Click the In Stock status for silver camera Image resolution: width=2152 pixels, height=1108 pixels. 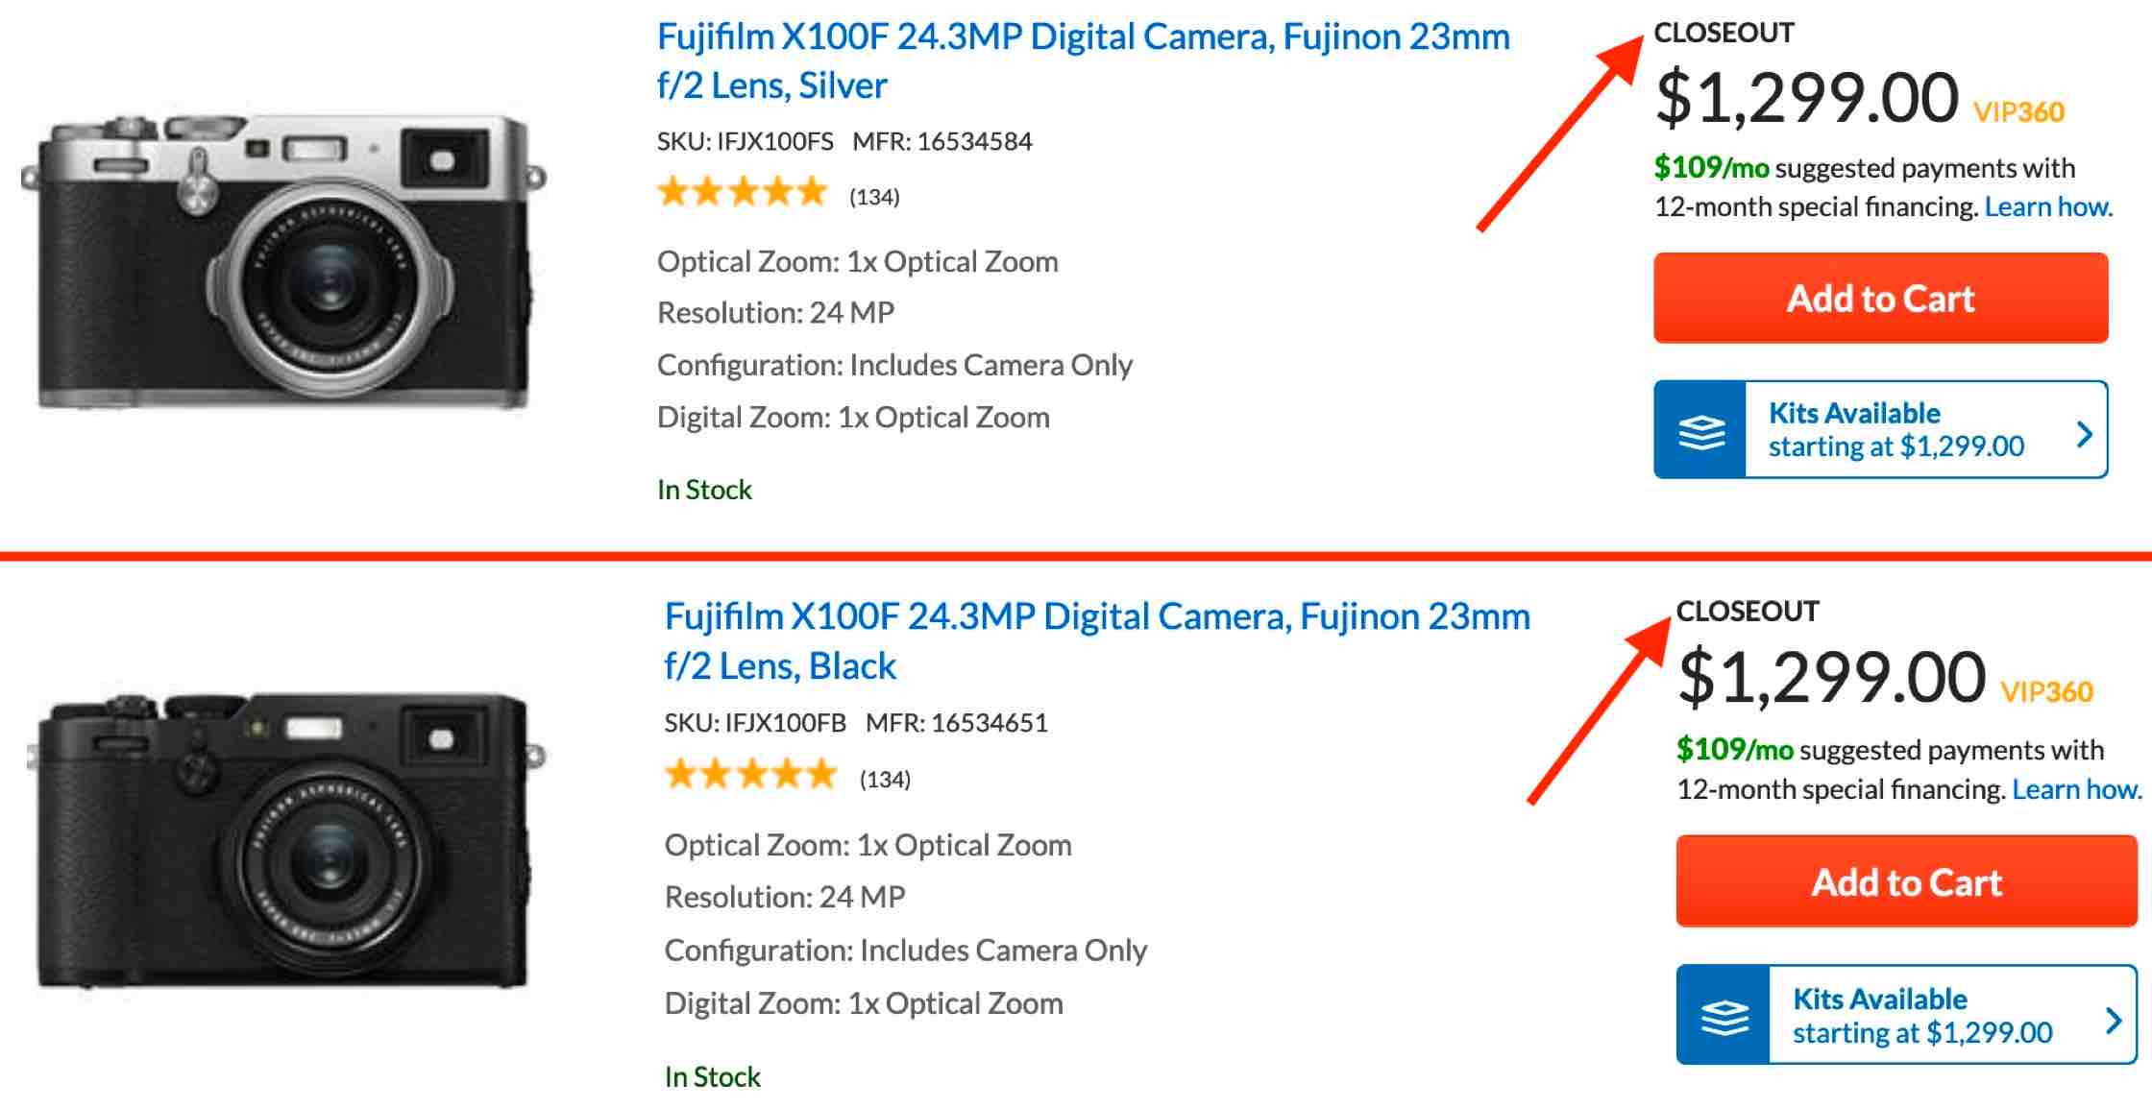point(704,490)
